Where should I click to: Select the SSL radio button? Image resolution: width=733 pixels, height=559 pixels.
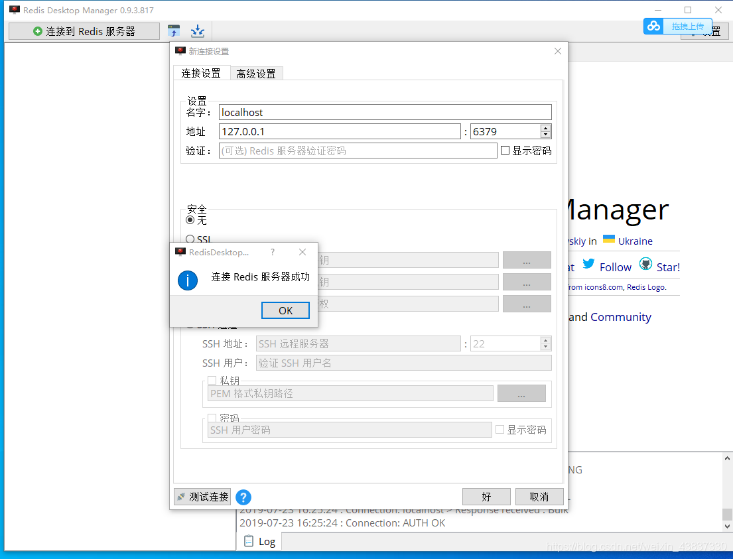point(190,239)
